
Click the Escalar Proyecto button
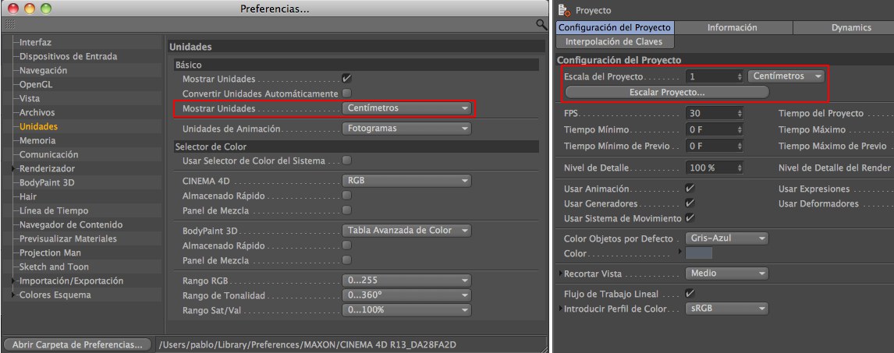(666, 92)
